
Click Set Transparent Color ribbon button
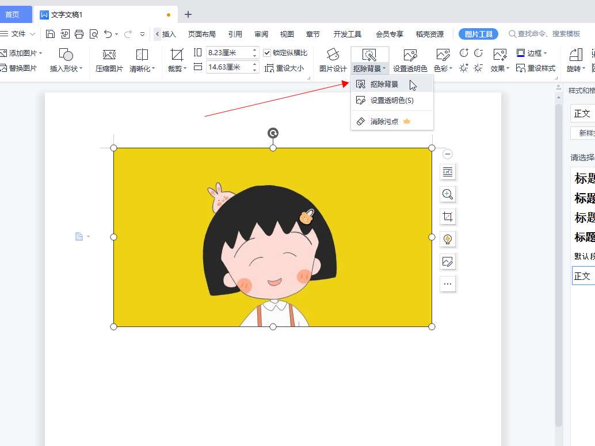410,60
